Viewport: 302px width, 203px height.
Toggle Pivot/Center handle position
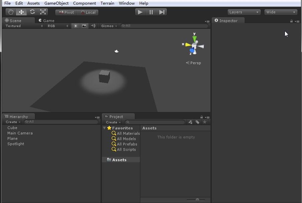click(x=66, y=12)
